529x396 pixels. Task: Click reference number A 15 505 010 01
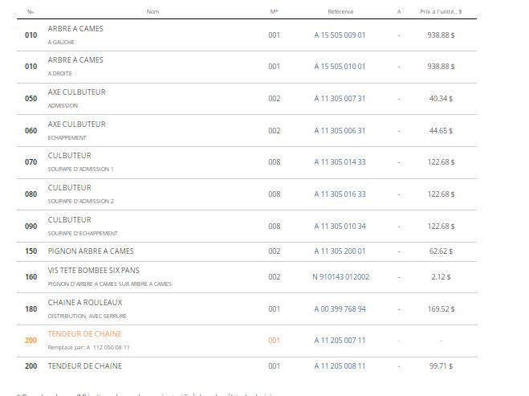coord(340,67)
